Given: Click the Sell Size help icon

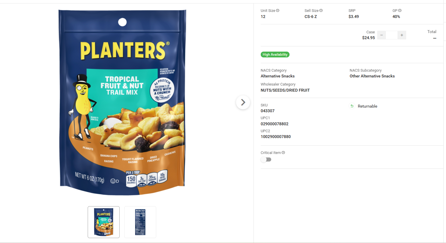Looking at the screenshot, I should pyautogui.click(x=321, y=10).
